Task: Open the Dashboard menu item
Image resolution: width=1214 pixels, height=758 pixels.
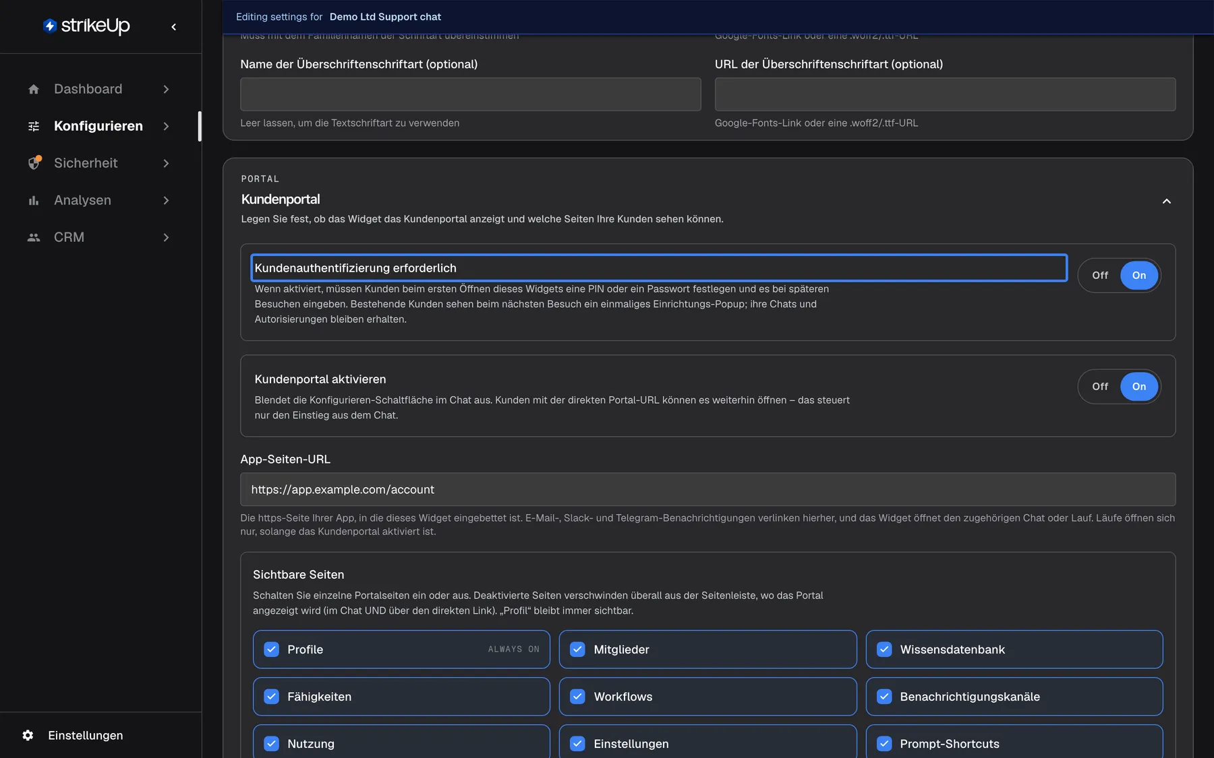Action: click(100, 89)
